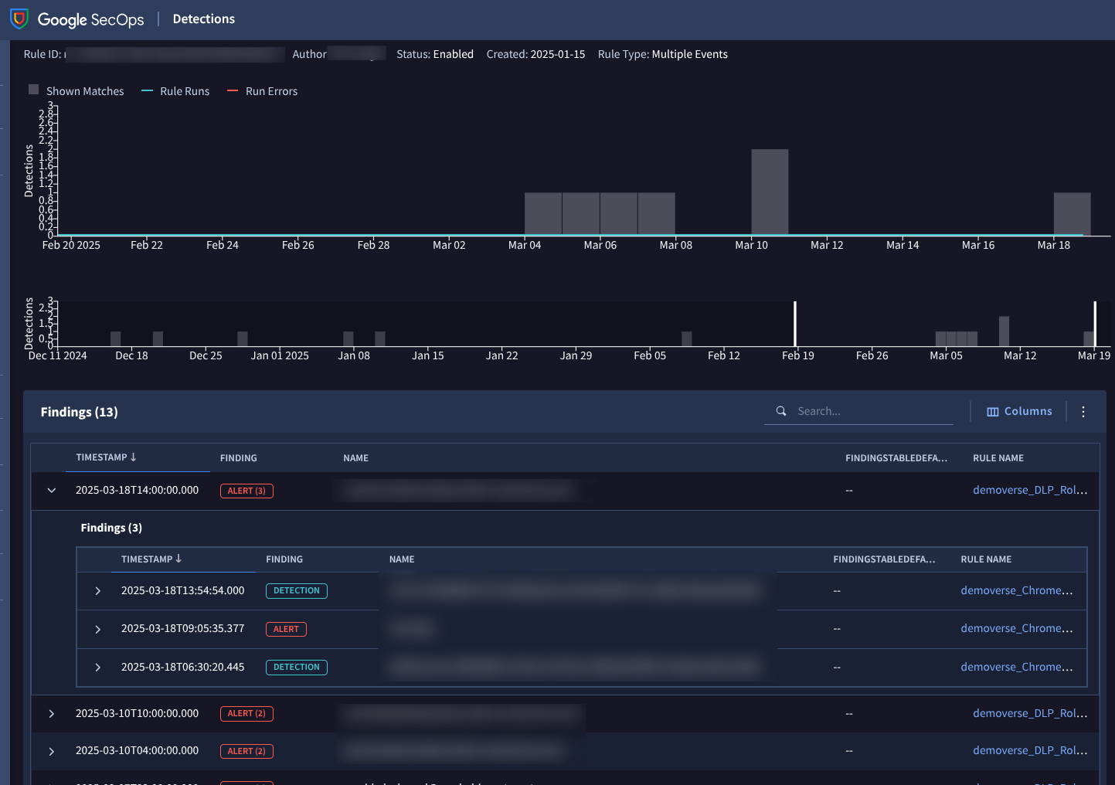The width and height of the screenshot is (1115, 785).
Task: Click the NAME column header in main table
Action: tap(356, 458)
